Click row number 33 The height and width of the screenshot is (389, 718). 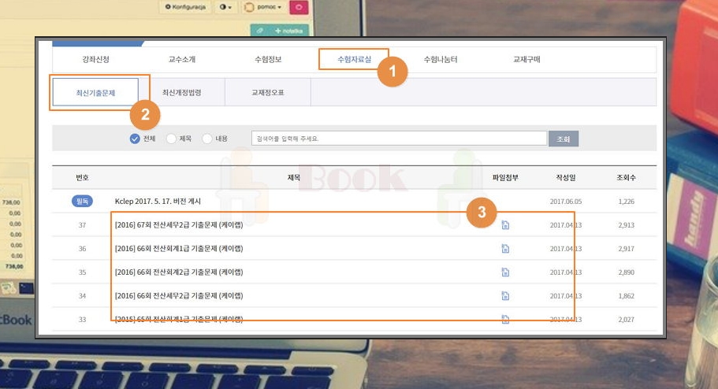[x=82, y=320]
